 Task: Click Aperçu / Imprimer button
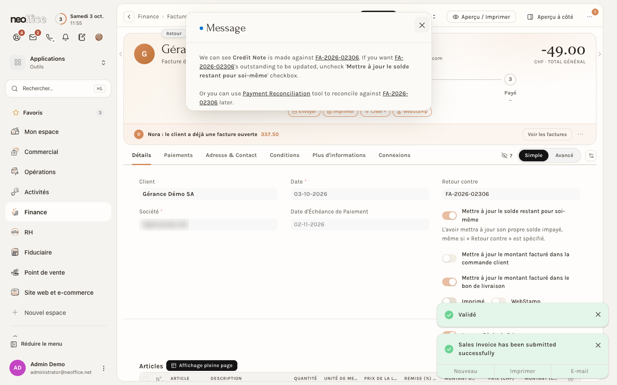coord(481,17)
